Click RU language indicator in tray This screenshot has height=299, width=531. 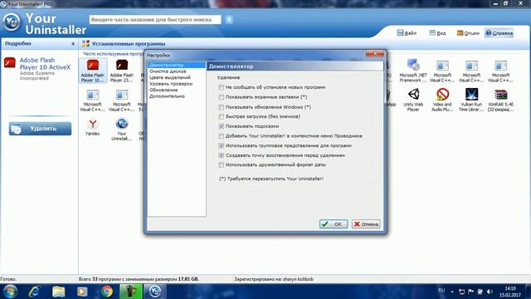pyautogui.click(x=441, y=291)
